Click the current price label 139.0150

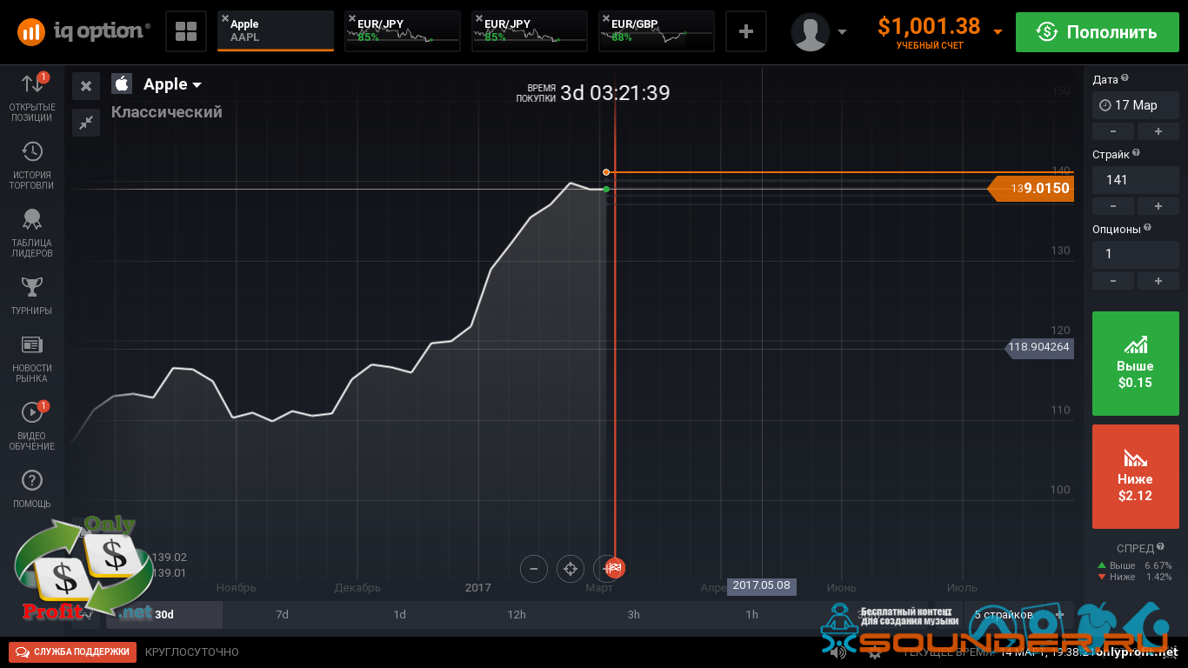[1031, 188]
